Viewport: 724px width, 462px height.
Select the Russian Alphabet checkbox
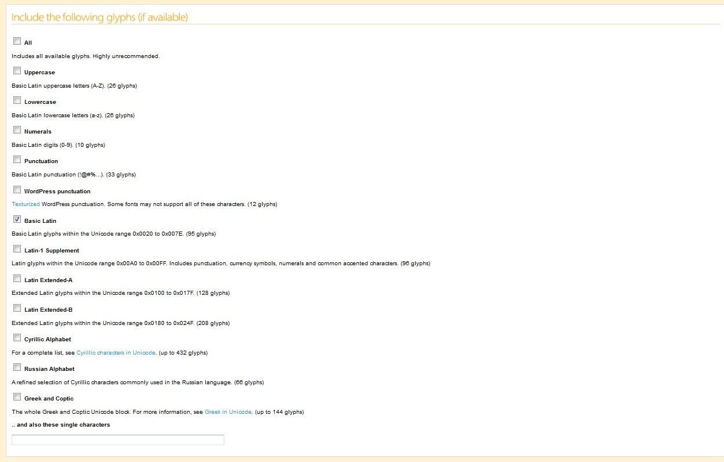[17, 367]
